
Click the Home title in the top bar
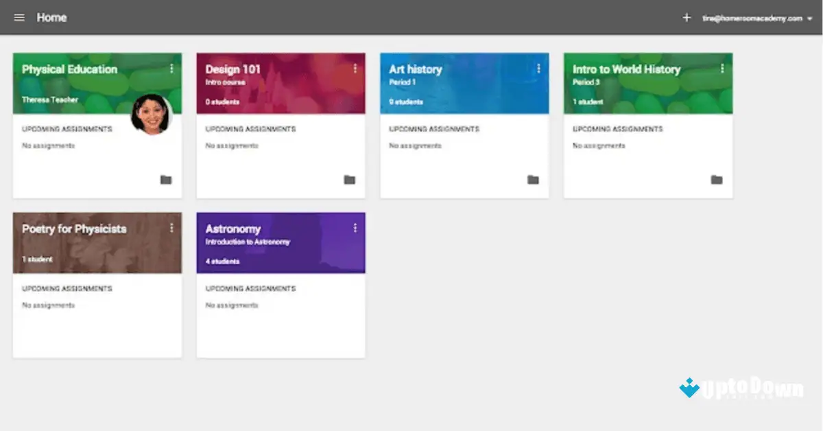[52, 17]
